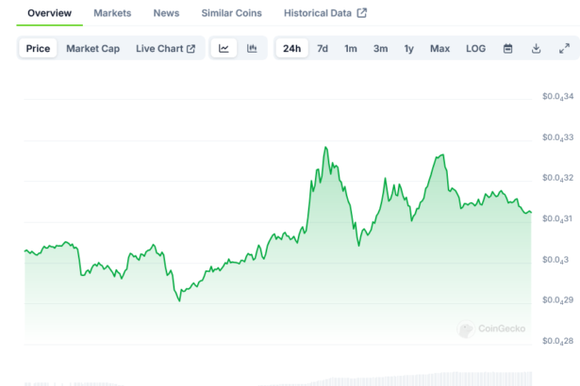Click external link icon beside Historical Data
This screenshot has width=580, height=386.
362,13
